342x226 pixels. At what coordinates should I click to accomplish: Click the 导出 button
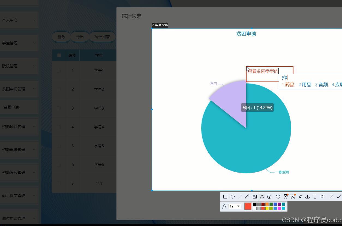[80, 37]
